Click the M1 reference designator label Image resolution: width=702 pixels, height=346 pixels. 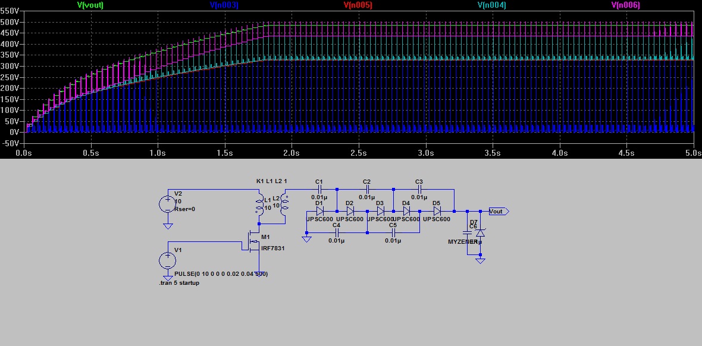click(x=265, y=237)
